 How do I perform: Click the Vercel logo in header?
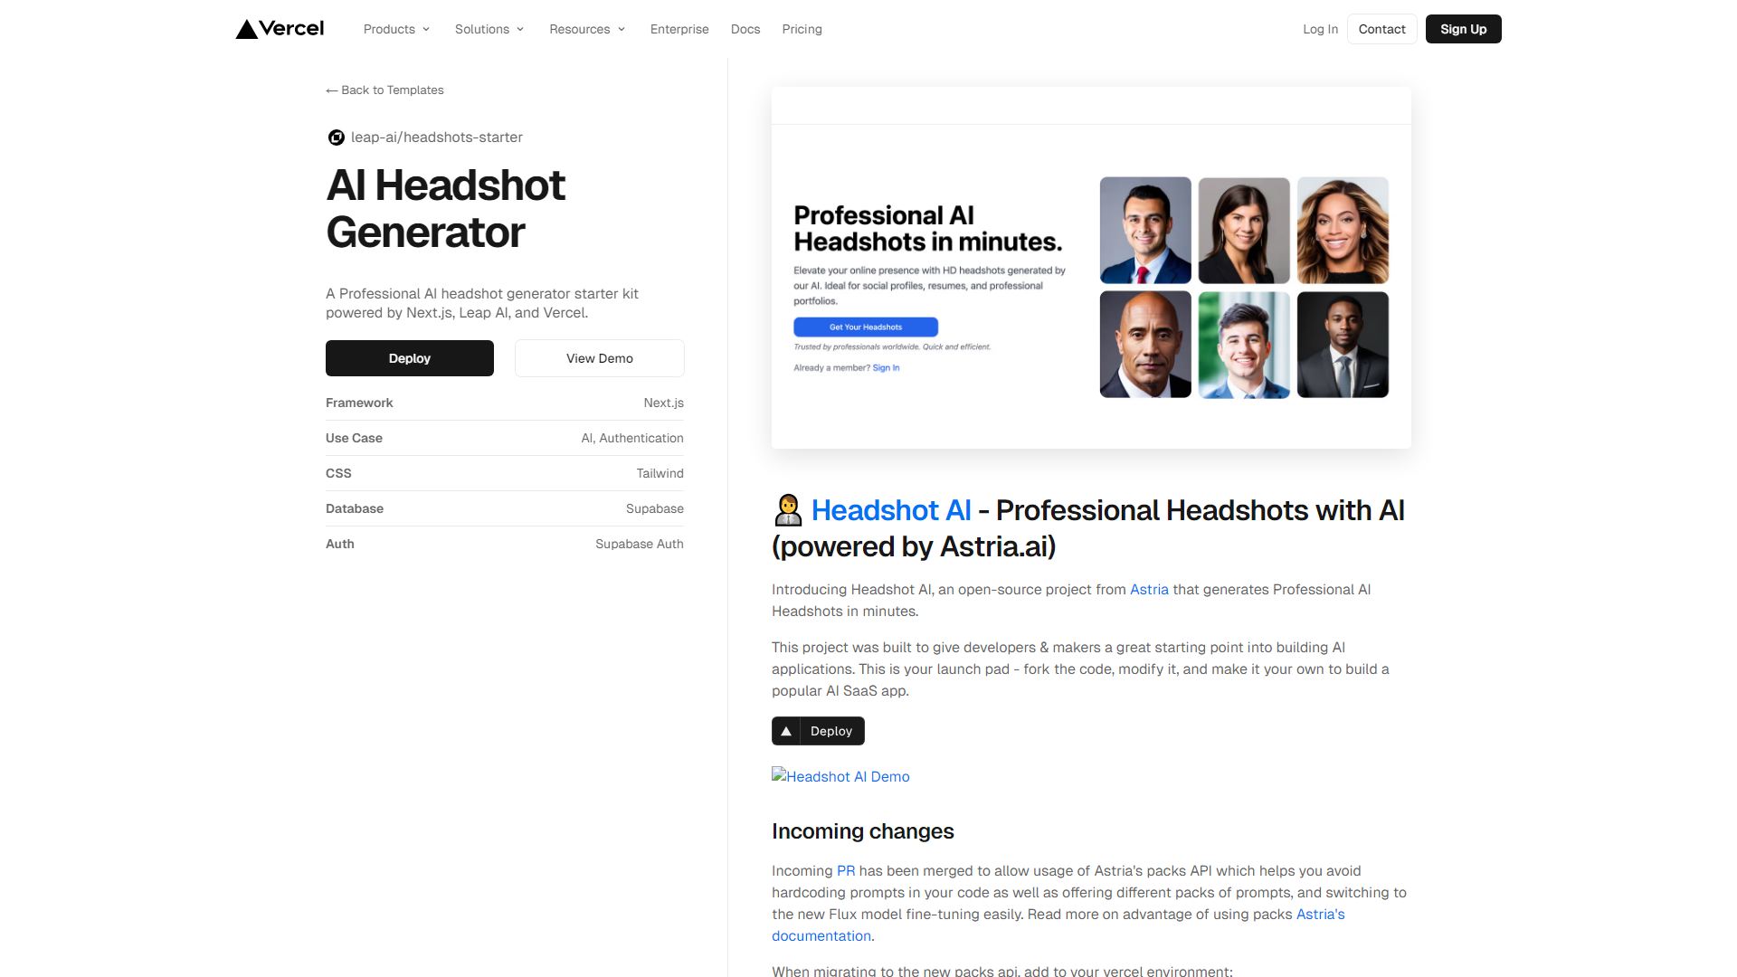coord(280,29)
